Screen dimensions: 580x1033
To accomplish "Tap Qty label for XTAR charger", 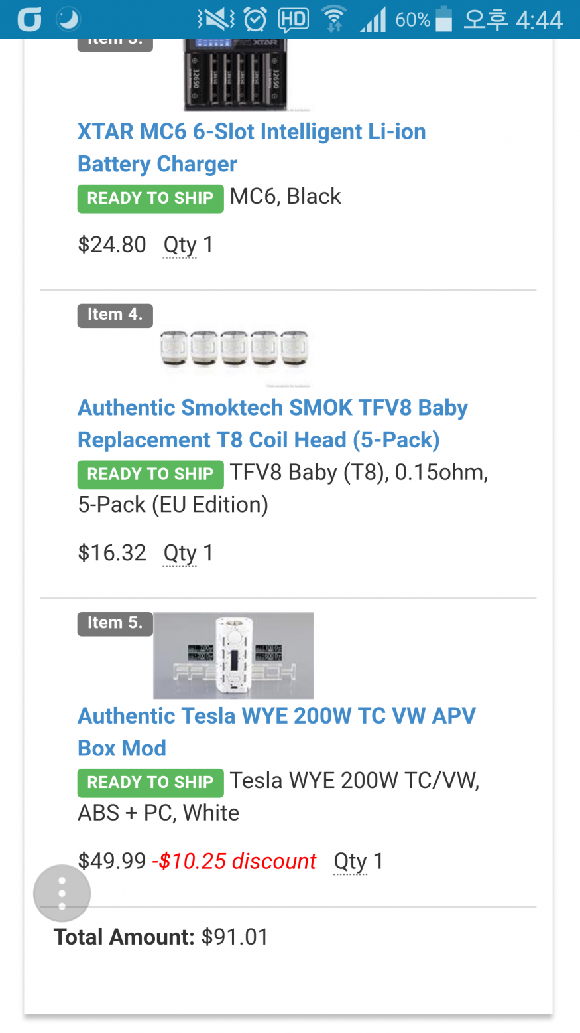I will pos(180,245).
